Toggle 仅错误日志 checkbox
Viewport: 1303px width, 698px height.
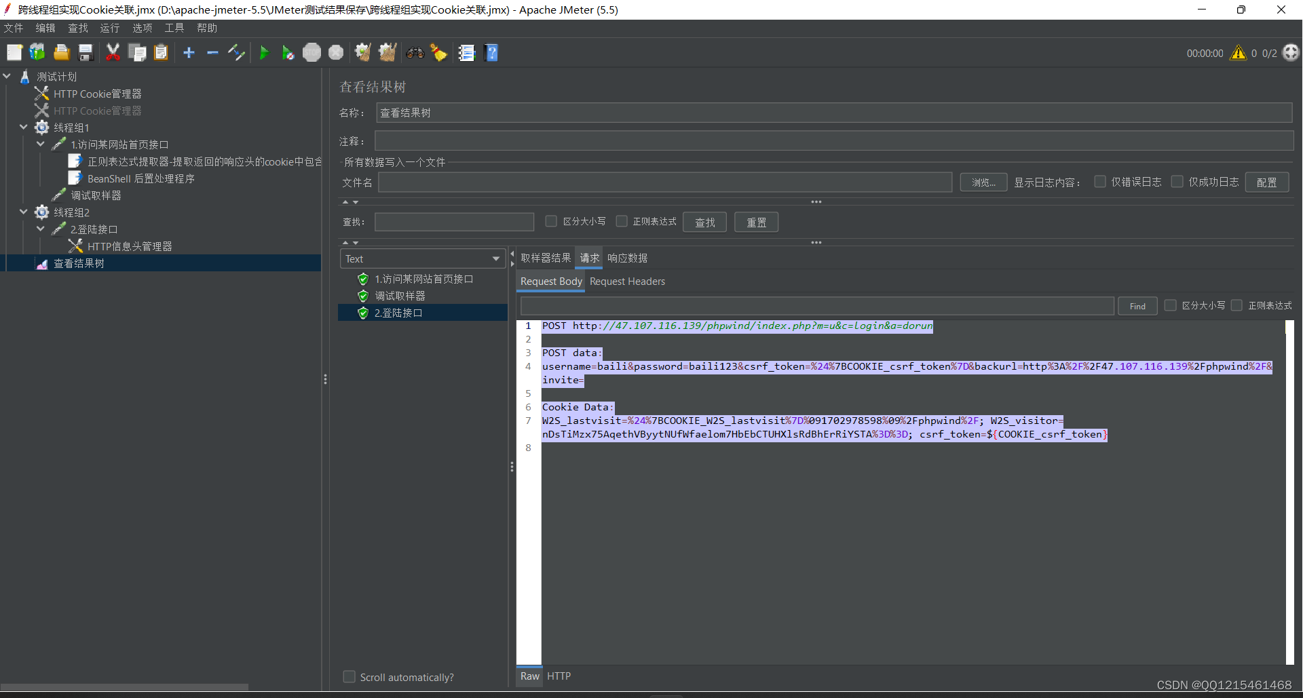click(1100, 181)
